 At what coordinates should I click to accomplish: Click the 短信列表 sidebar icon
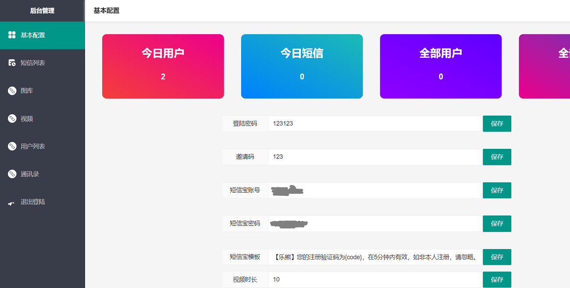12,63
